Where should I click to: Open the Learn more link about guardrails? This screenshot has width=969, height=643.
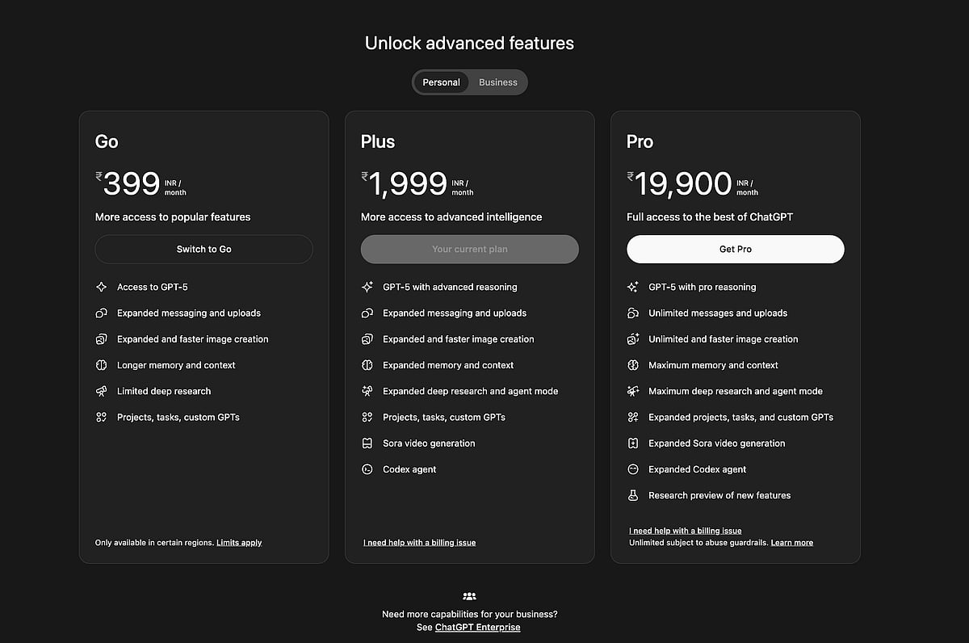click(791, 543)
